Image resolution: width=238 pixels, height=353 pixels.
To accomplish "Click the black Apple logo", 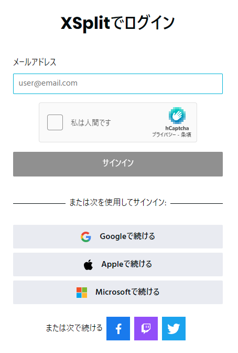I will [x=88, y=265].
